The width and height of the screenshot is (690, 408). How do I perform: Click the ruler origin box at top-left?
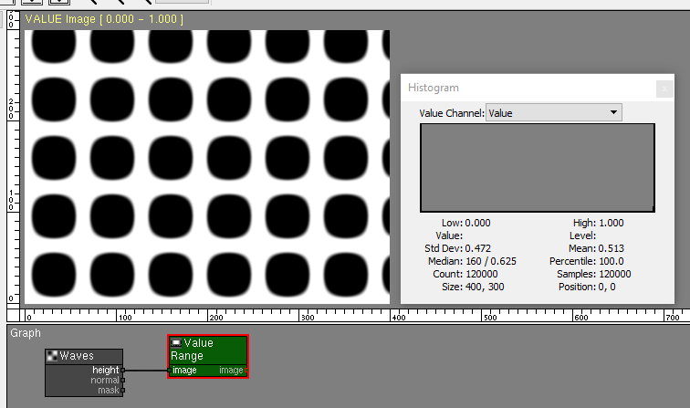(12, 19)
